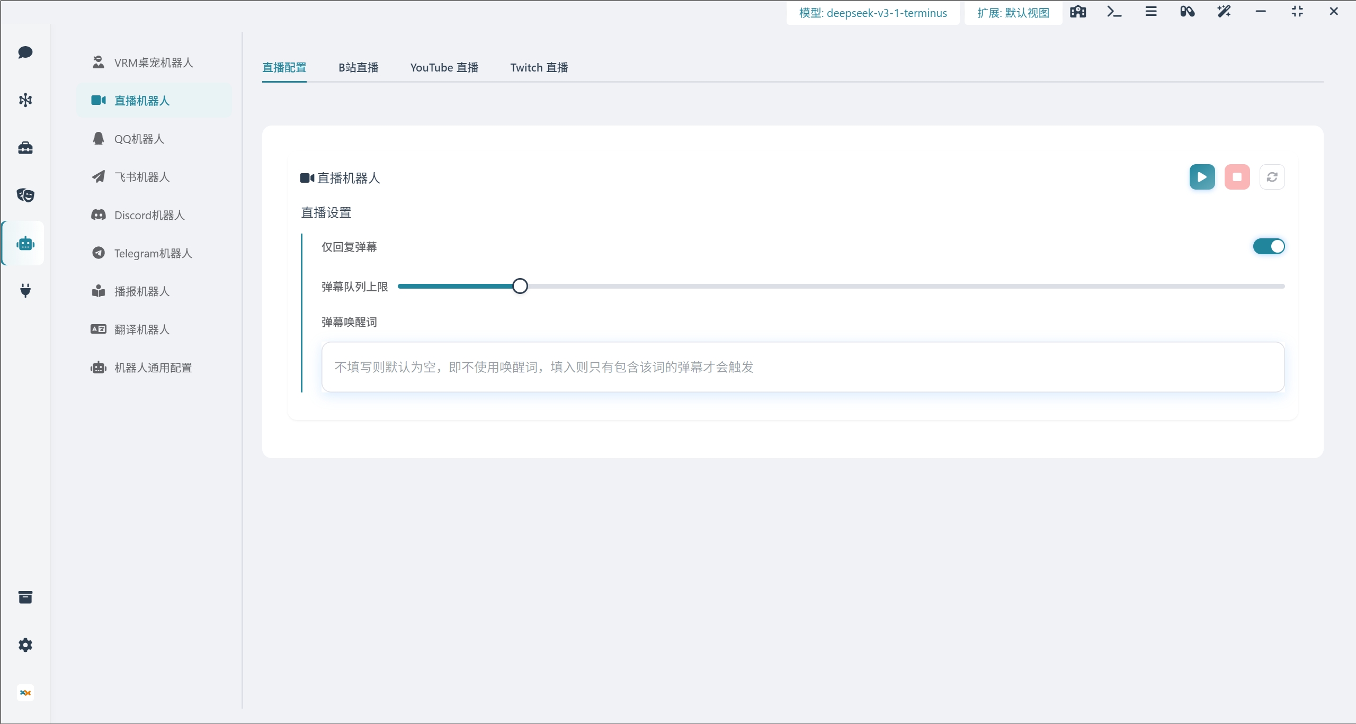
Task: Open the 模型 deepseek-v3-1-terminus selector
Action: 872,13
